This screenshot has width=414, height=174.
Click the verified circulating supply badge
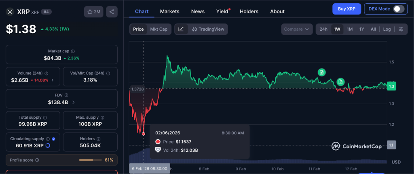click(x=54, y=138)
